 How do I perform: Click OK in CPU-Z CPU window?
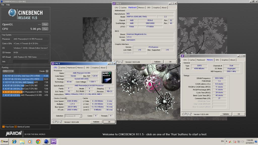[x=109, y=122]
